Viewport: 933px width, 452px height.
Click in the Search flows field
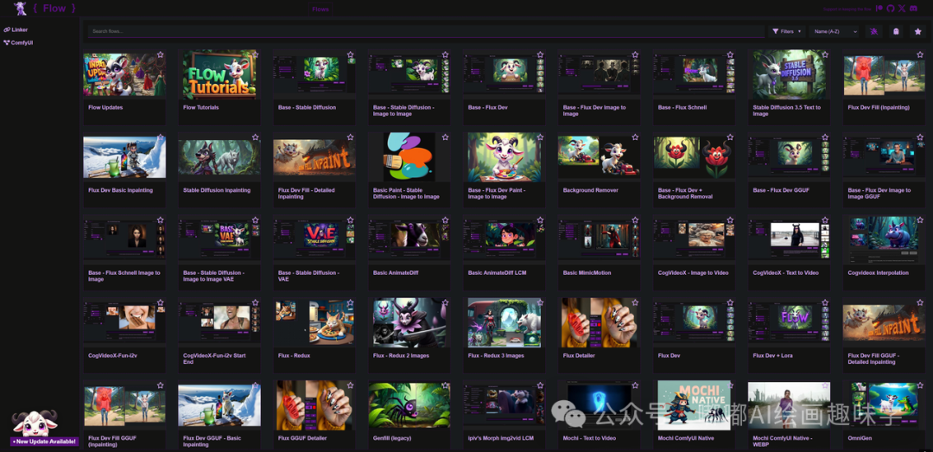[426, 32]
